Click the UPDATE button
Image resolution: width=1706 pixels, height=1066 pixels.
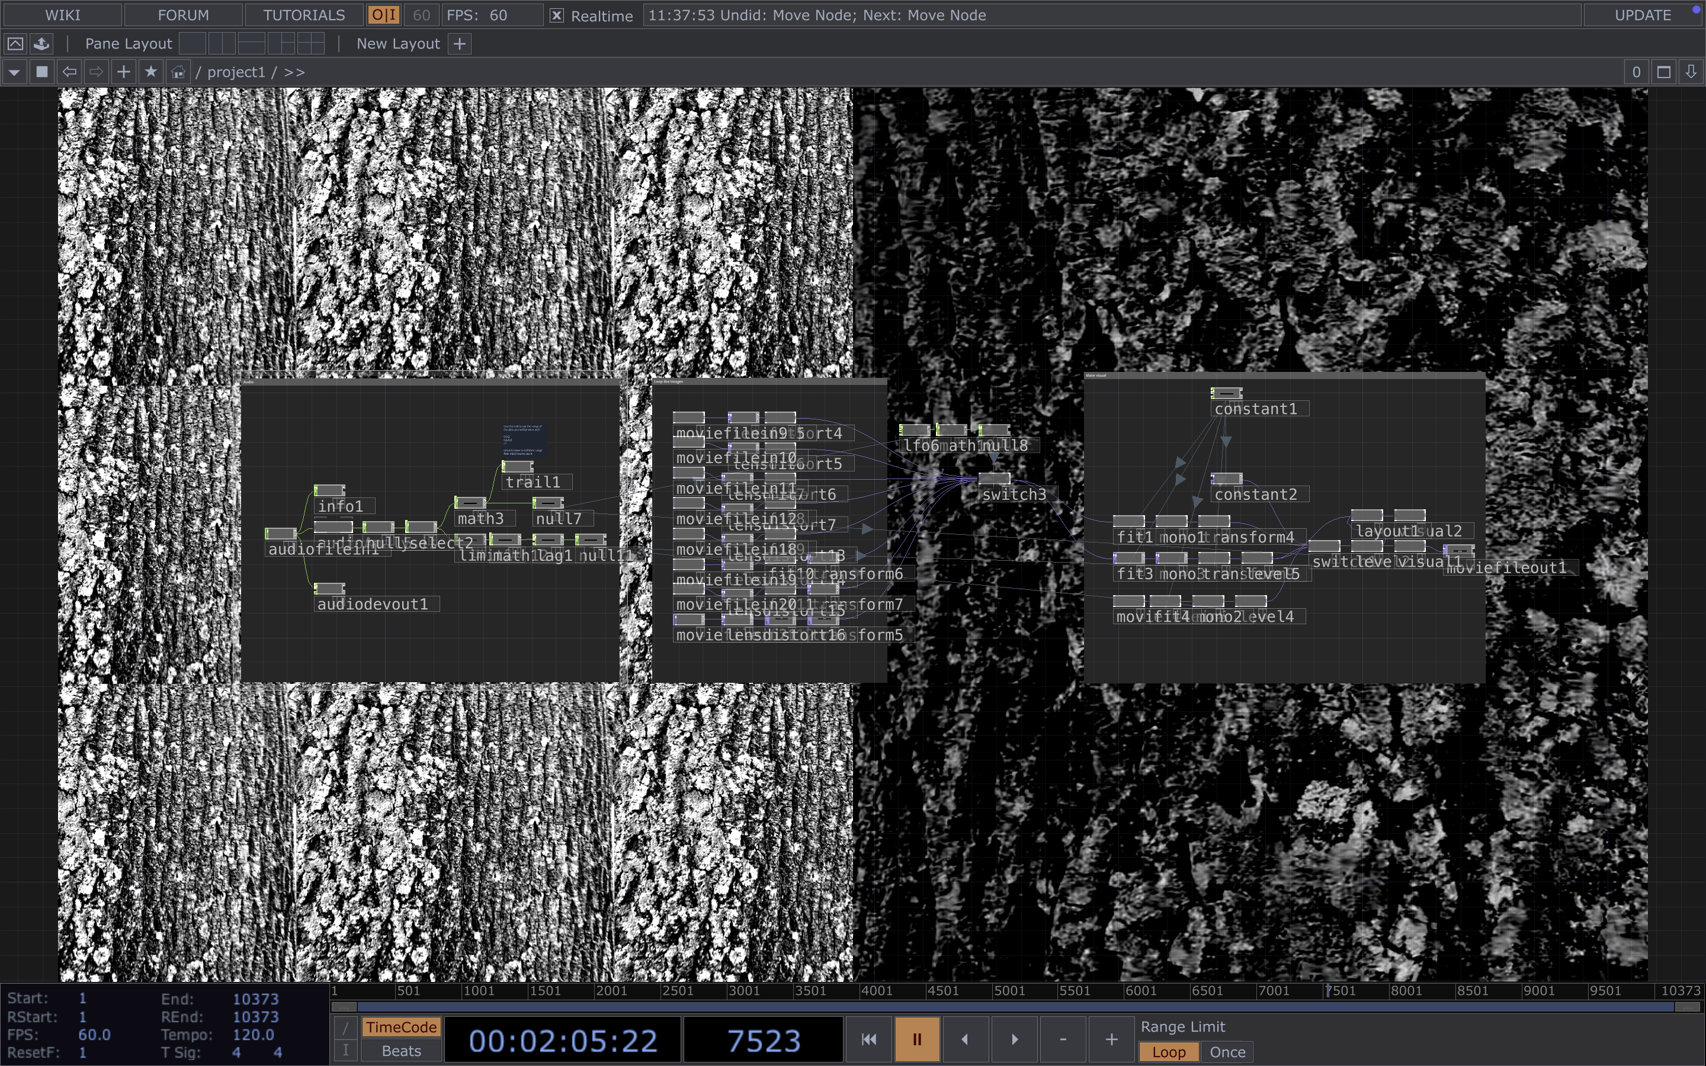[x=1642, y=15]
